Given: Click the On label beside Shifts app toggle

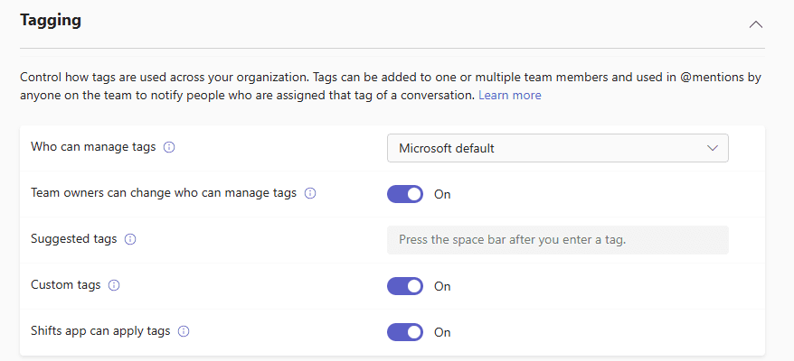Looking at the screenshot, I should (x=442, y=332).
